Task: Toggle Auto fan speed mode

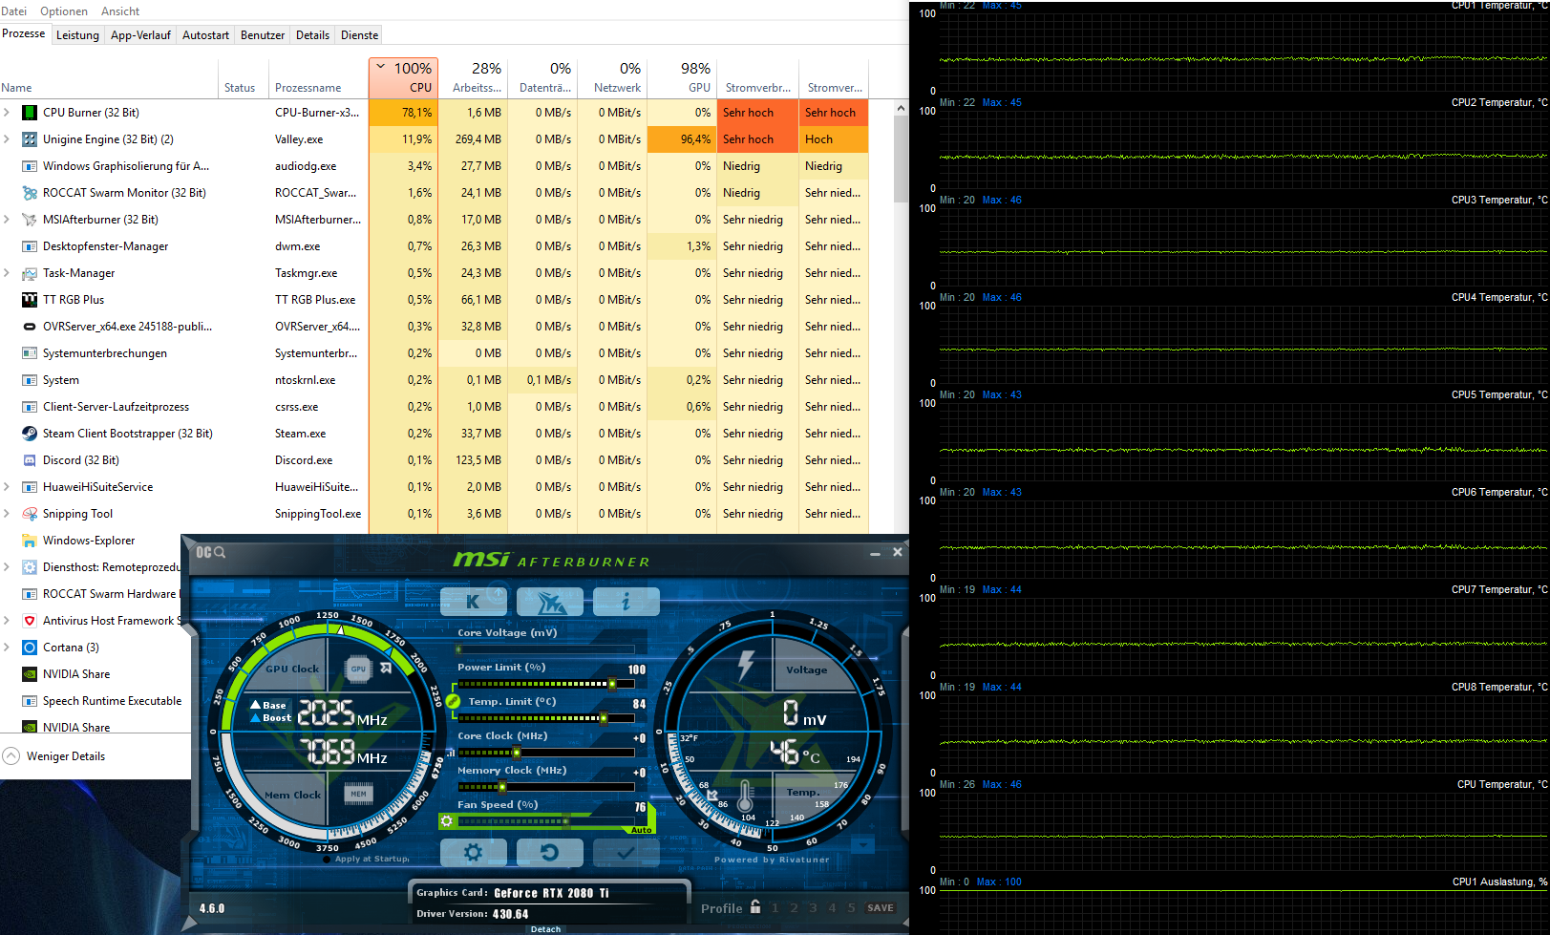Action: point(642,830)
